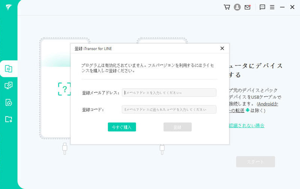Screen dimensions: 300x189
Task: Select the restore backup sidebar icon
Action: (9, 102)
